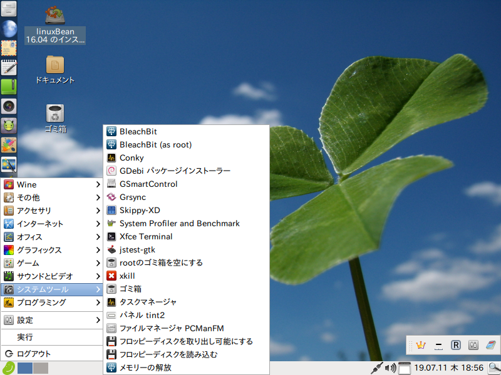Click the window icon beside the clock
This screenshot has height=375, width=501.
click(405, 368)
